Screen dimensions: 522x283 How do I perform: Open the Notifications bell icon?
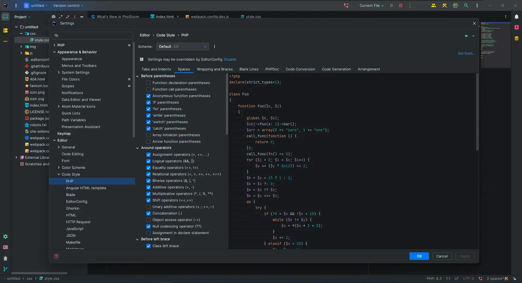tap(516, 17)
